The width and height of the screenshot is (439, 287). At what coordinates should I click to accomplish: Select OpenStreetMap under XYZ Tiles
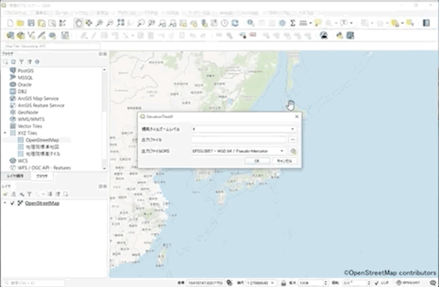tap(42, 140)
